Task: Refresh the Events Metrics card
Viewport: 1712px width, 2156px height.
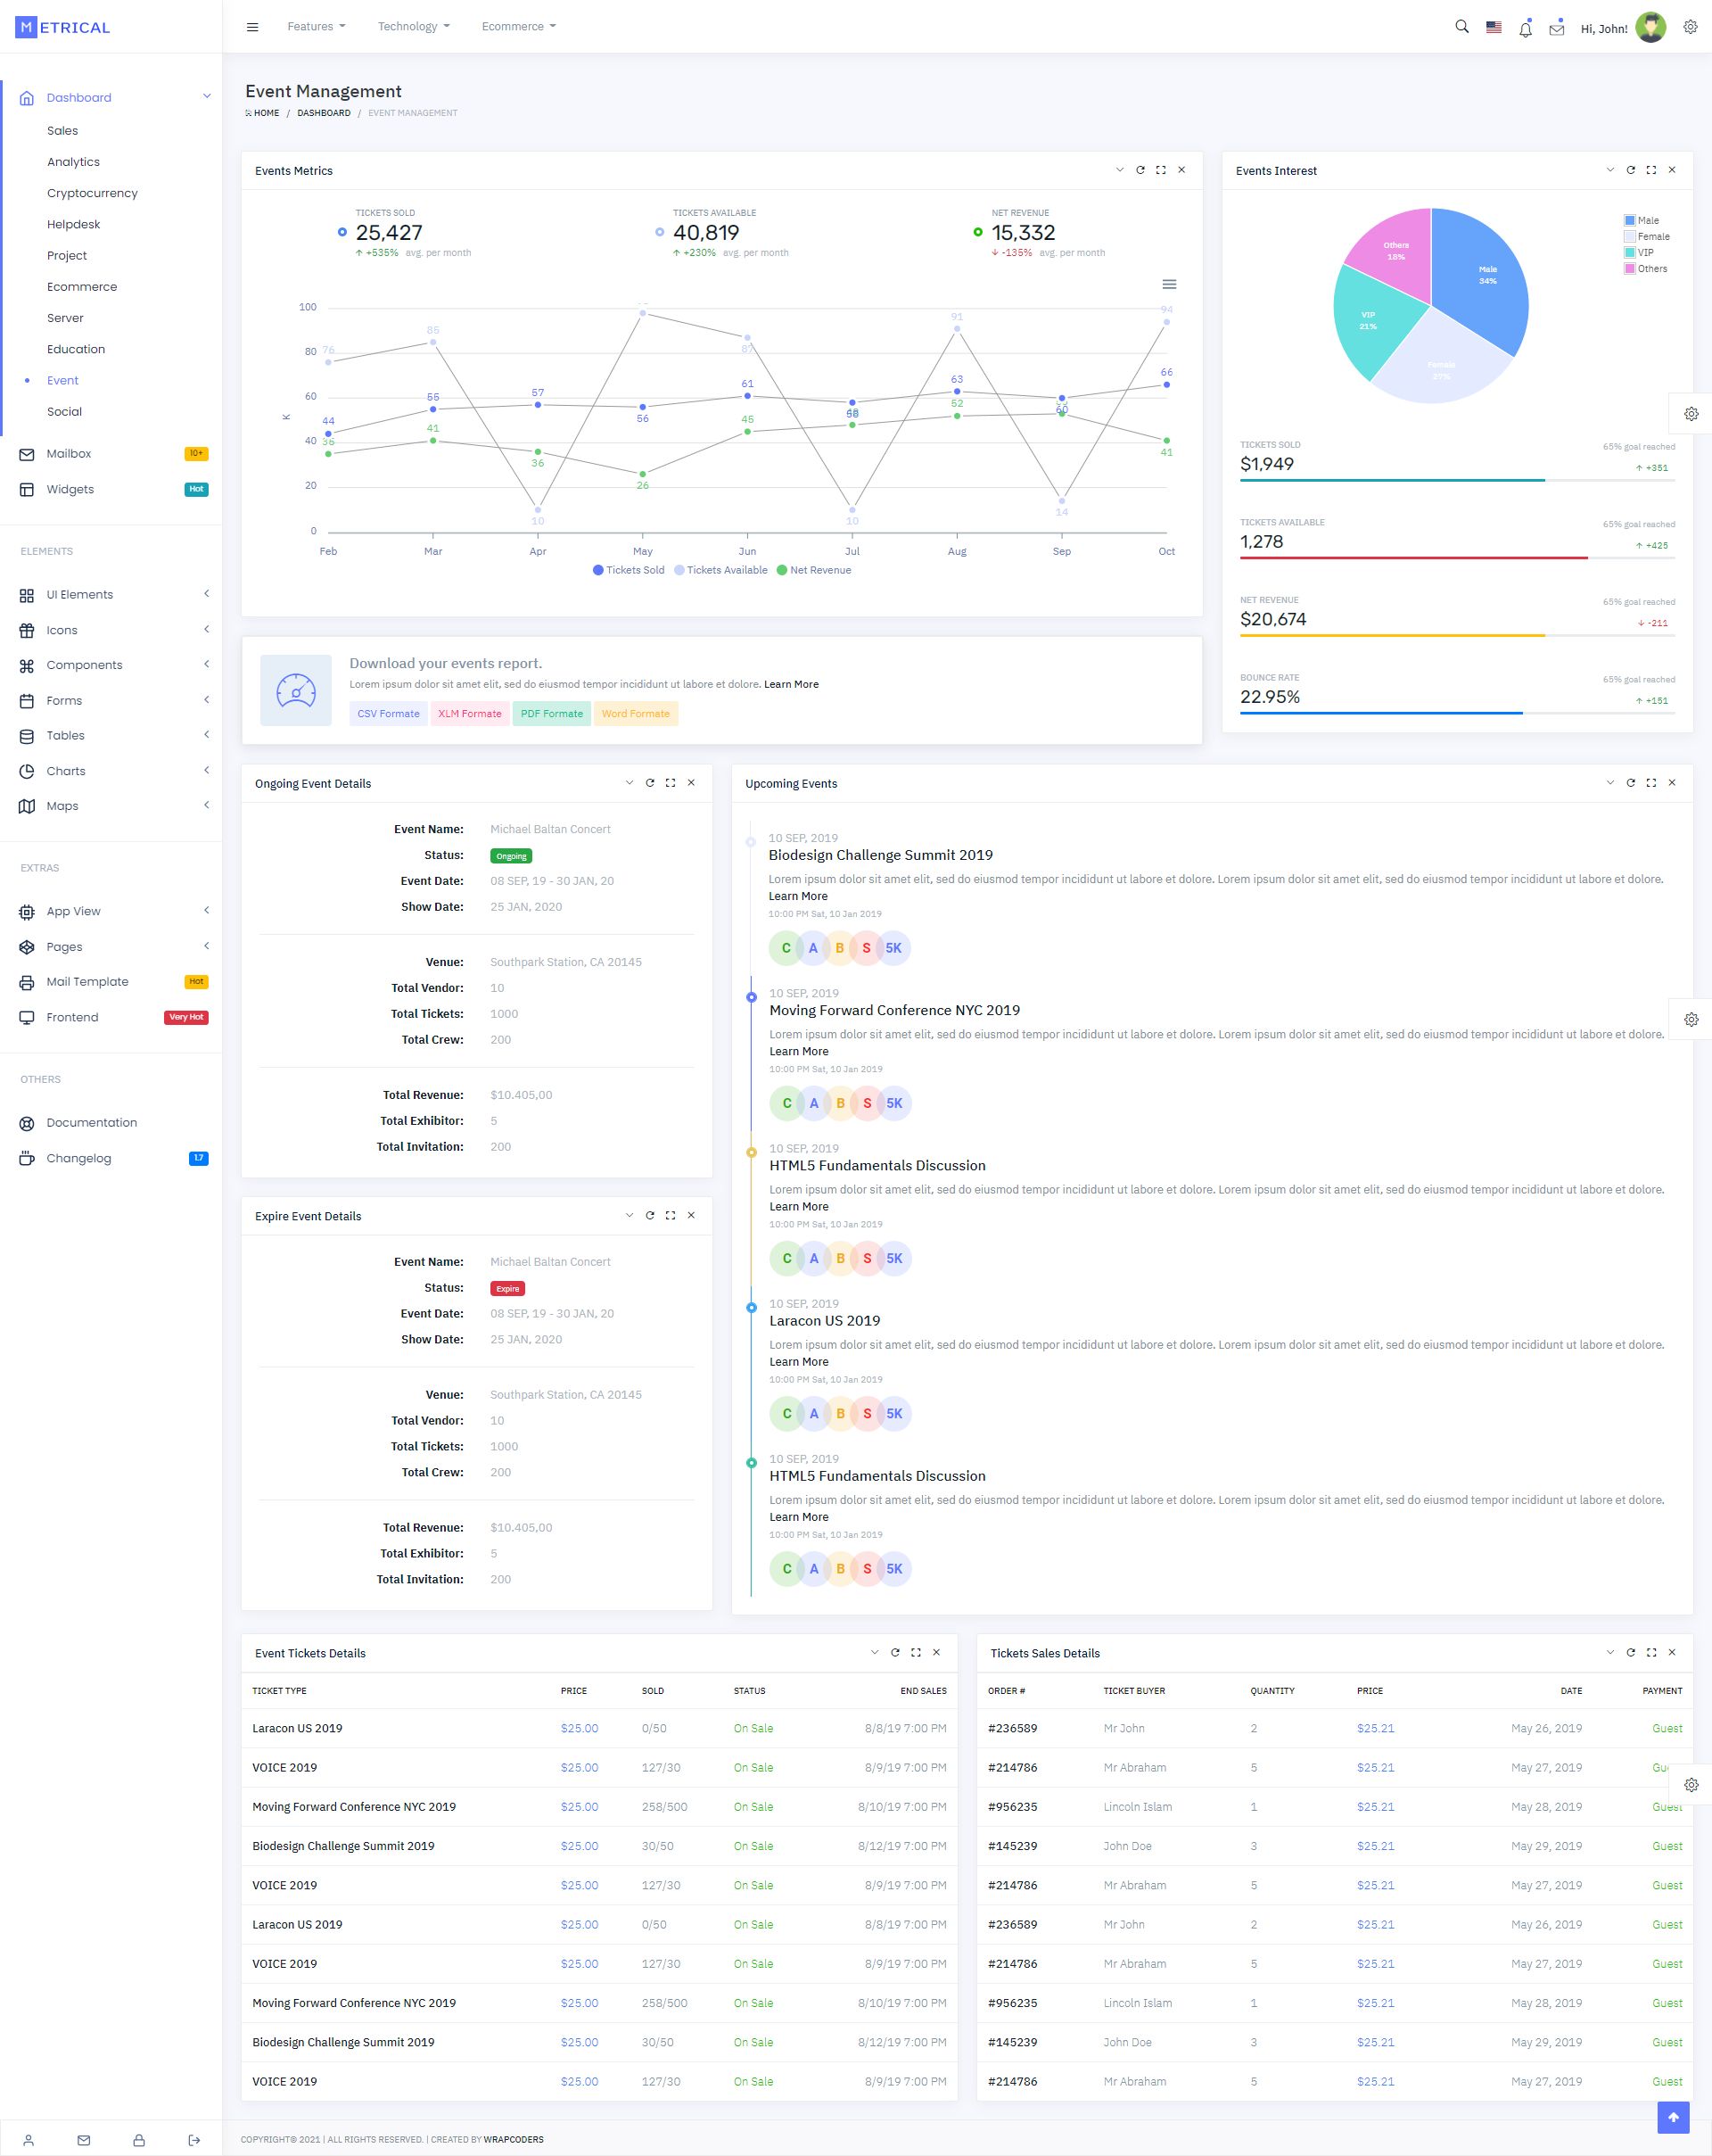Action: coord(1140,170)
